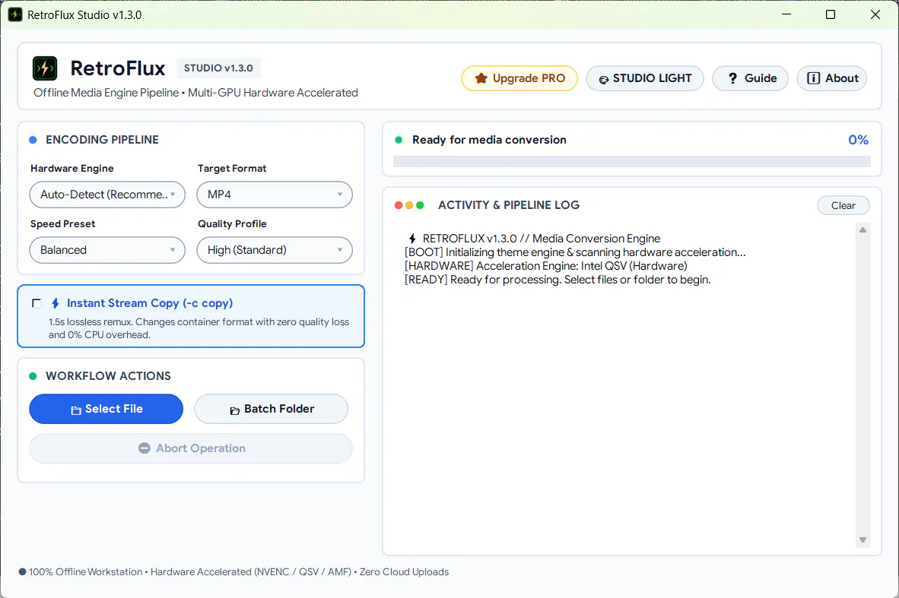This screenshot has width=899, height=598.
Task: Choose Batch Folder processing
Action: (272, 409)
